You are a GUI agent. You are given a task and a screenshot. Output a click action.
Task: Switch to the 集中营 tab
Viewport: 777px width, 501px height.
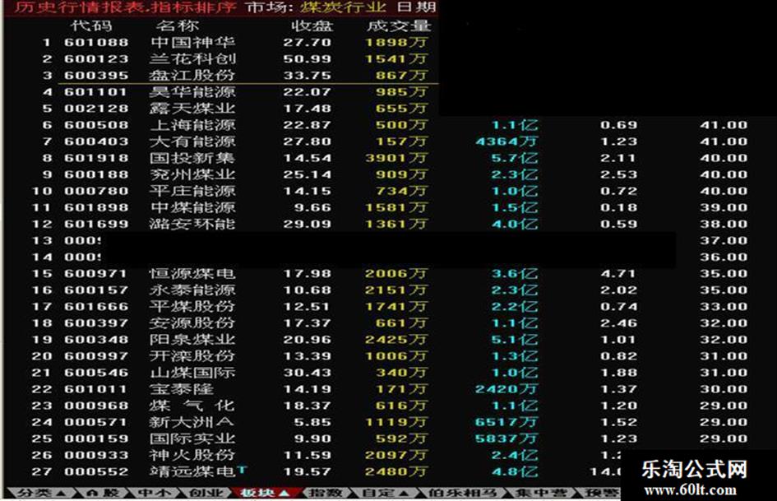pyautogui.click(x=540, y=493)
